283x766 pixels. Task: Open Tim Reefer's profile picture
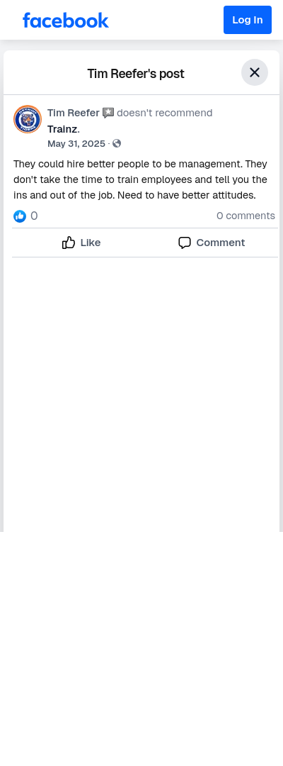click(28, 119)
